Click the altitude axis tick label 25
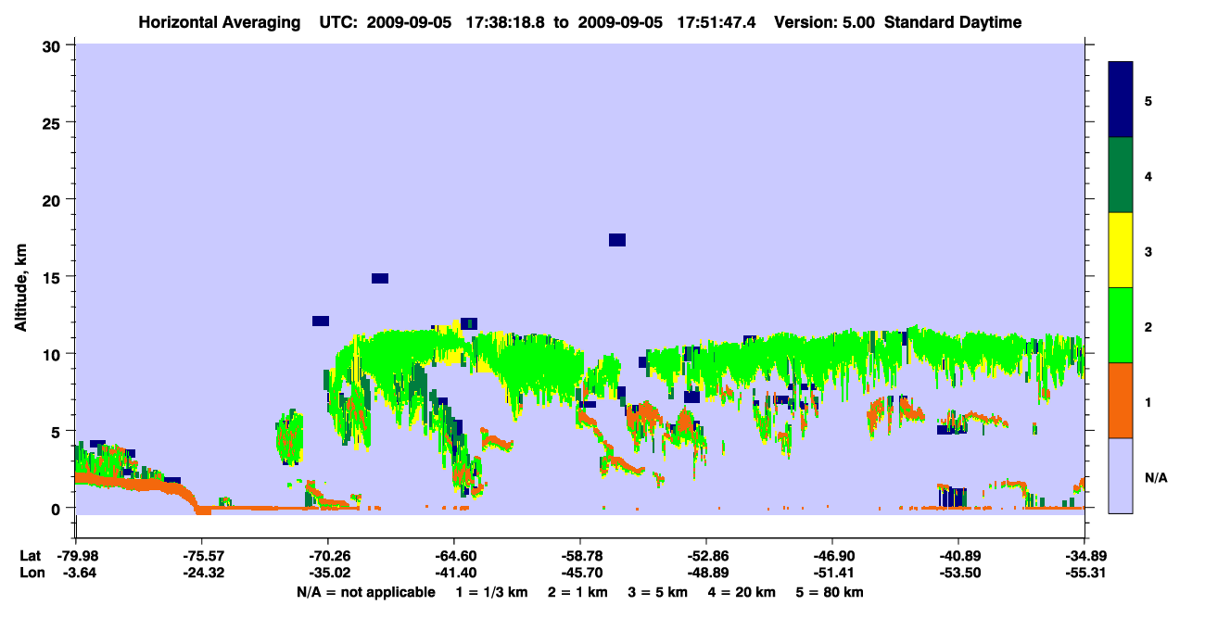Image resolution: width=1205 pixels, height=618 pixels. point(54,122)
